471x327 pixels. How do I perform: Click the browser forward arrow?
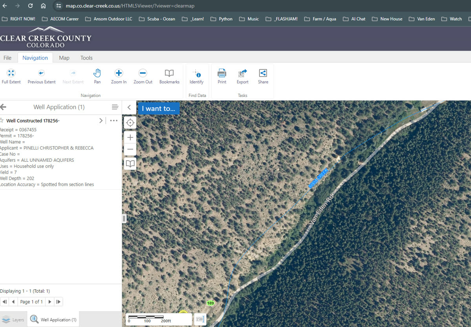[17, 6]
